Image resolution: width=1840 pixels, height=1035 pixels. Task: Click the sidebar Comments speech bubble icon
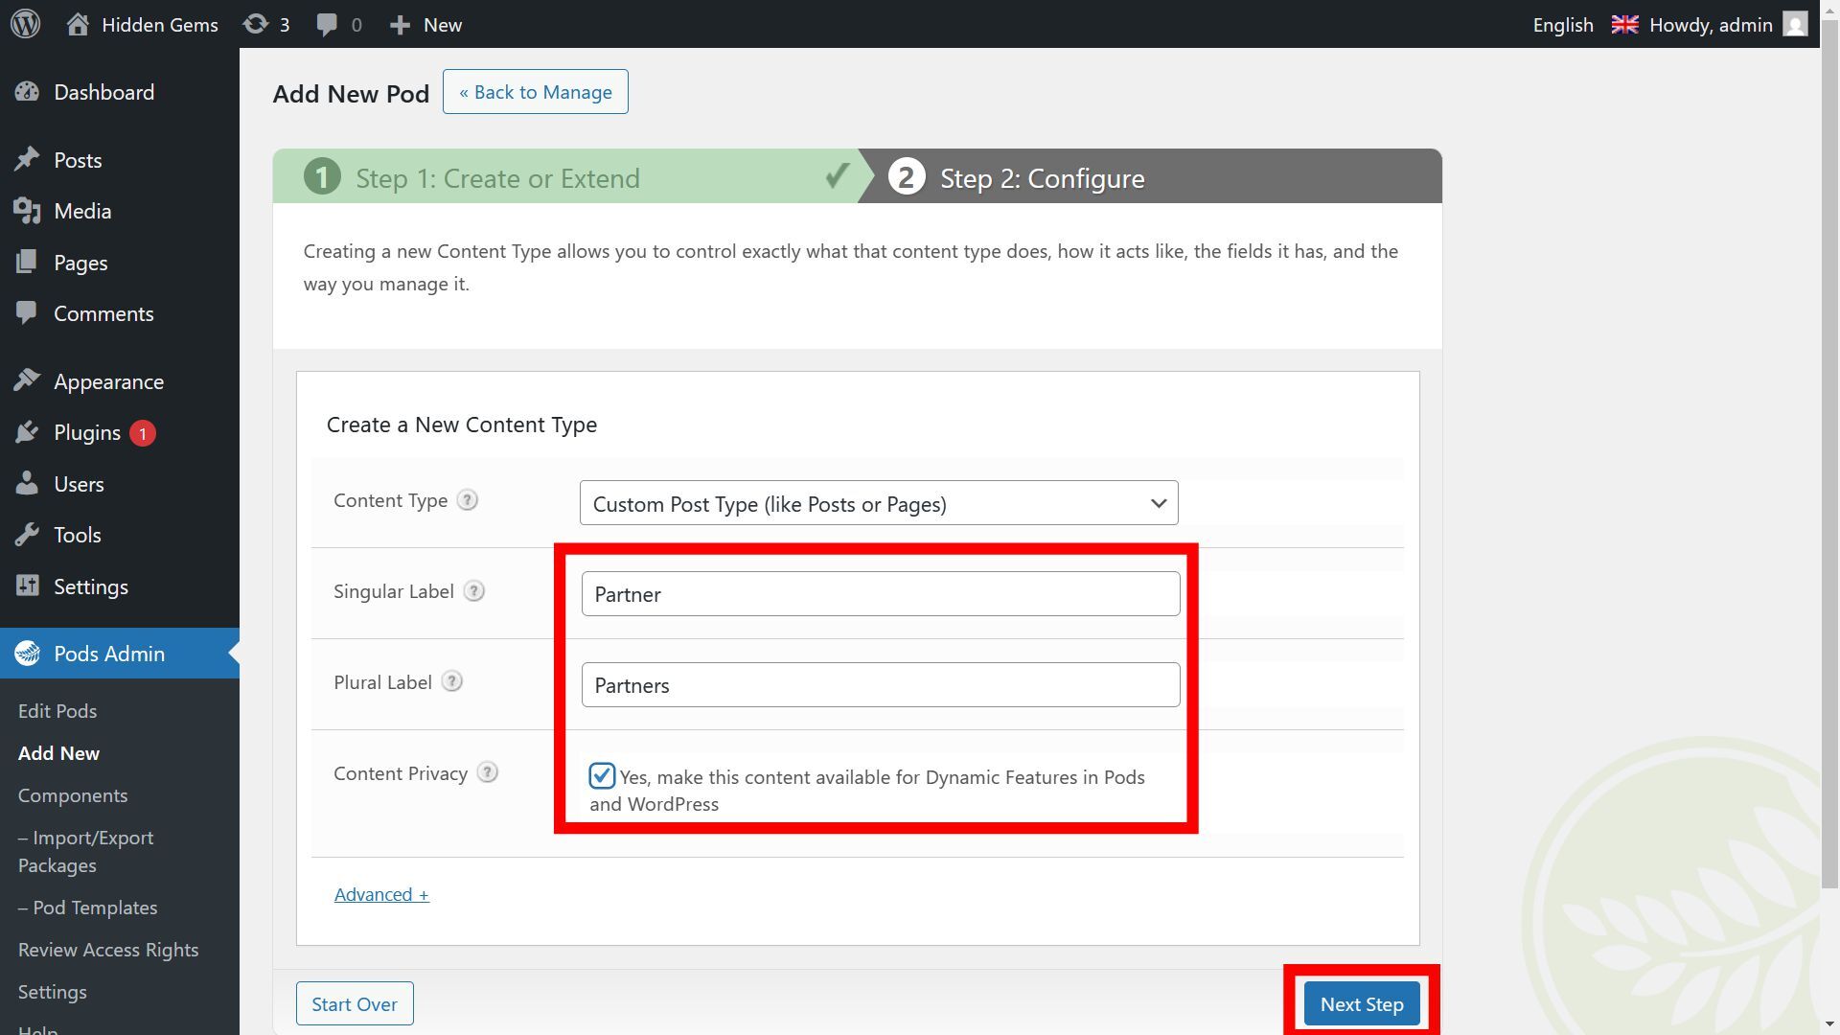(x=27, y=313)
